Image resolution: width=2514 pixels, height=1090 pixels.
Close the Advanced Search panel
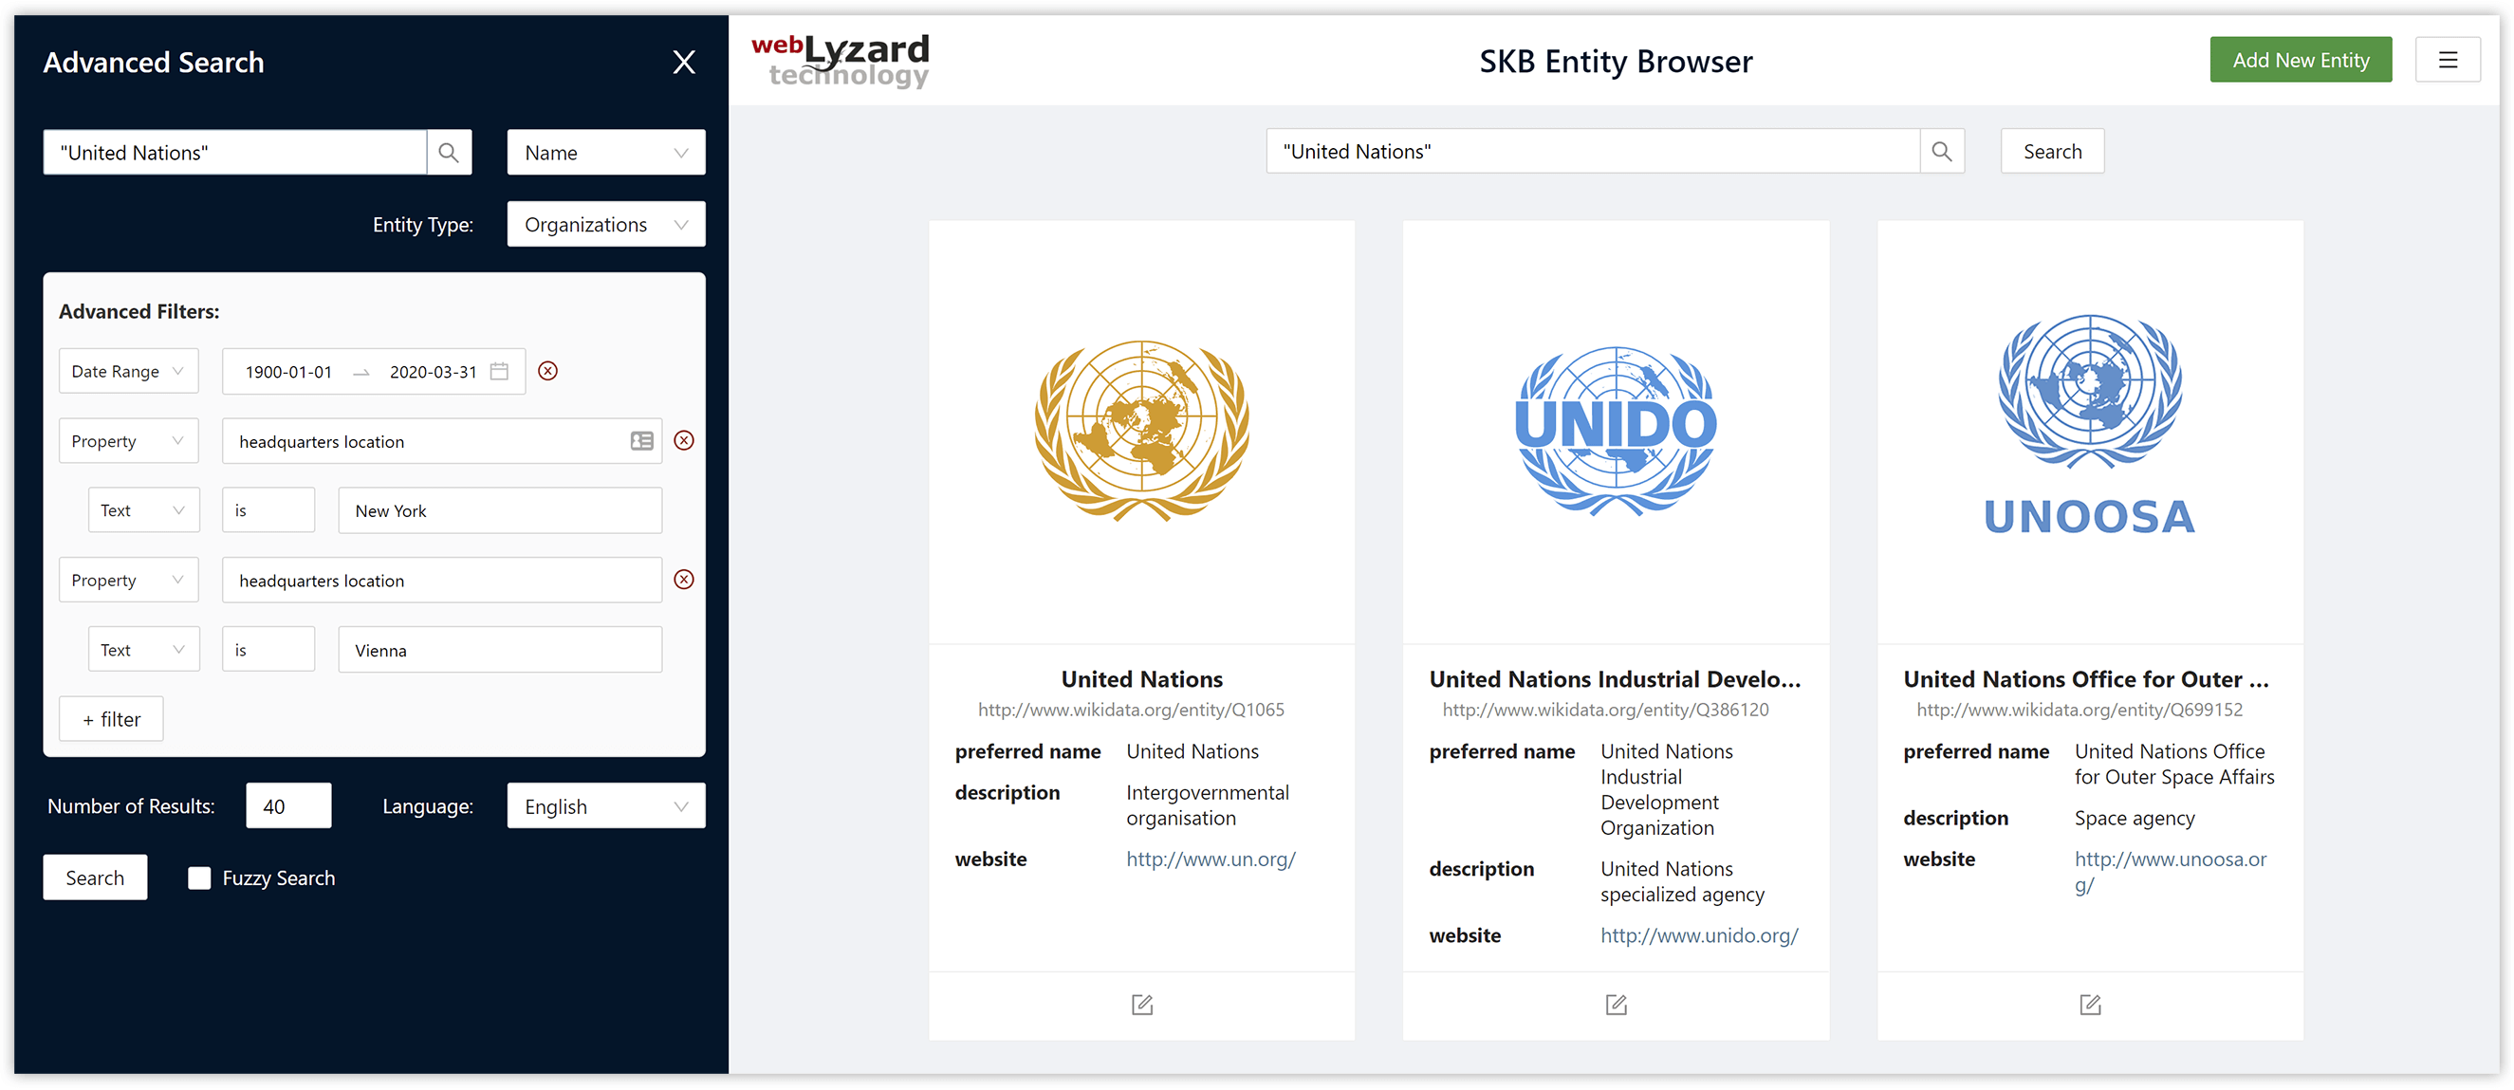pos(683,63)
